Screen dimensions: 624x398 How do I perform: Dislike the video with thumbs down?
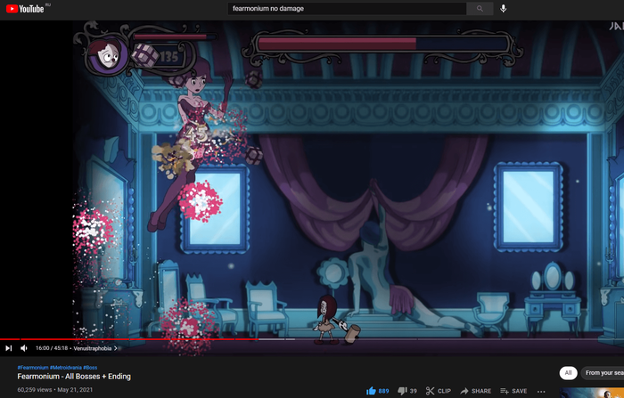[402, 391]
